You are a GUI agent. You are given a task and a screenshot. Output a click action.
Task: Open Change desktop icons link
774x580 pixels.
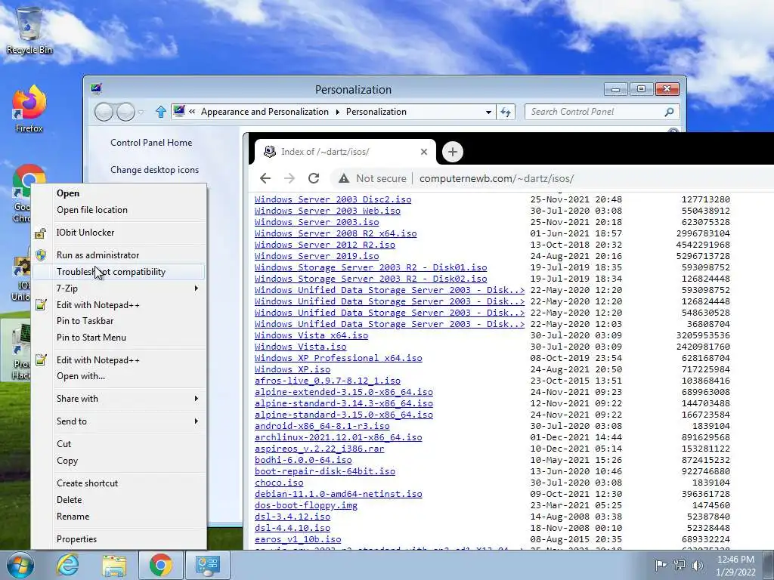coord(154,170)
